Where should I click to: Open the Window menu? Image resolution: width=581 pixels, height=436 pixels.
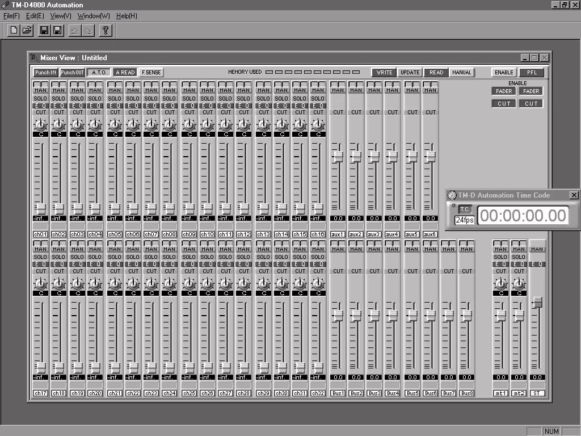click(94, 16)
